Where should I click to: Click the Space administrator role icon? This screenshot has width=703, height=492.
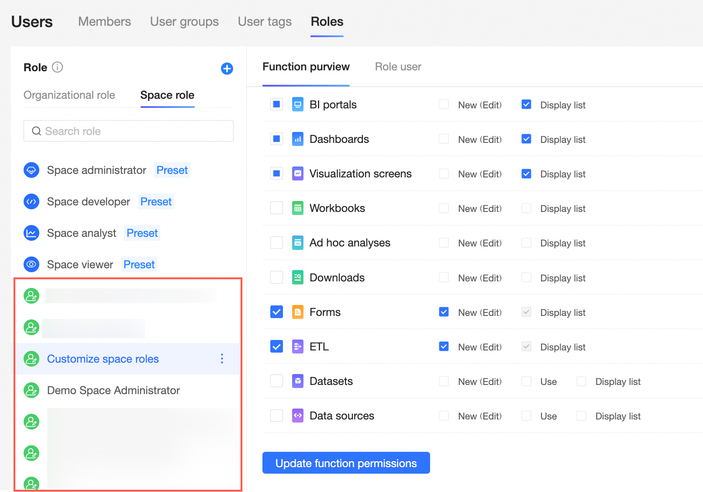(31, 170)
